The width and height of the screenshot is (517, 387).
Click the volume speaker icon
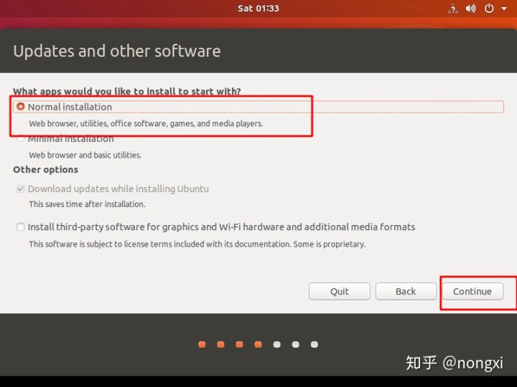click(470, 9)
